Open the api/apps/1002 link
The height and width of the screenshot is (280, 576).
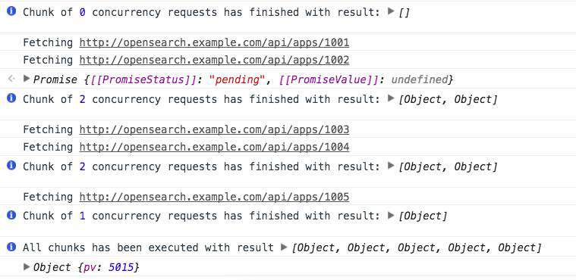[214, 60]
